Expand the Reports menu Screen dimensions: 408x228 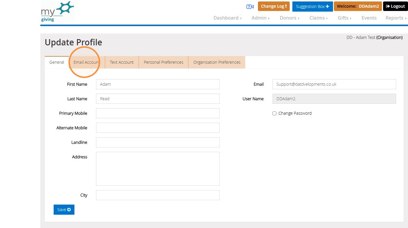click(x=396, y=18)
